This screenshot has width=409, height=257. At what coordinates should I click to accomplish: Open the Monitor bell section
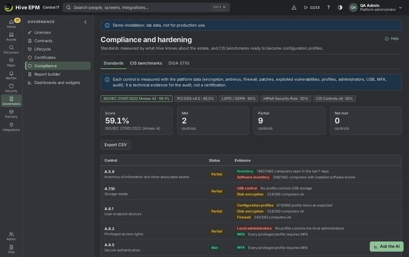tap(11, 75)
